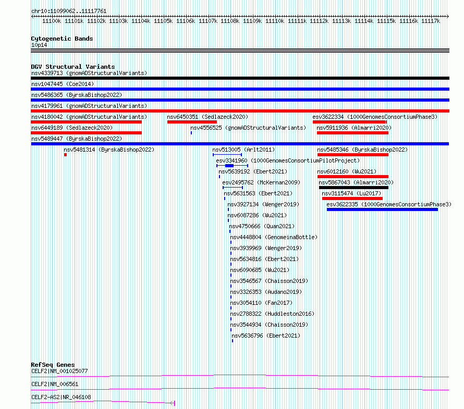Click the black bar under nsv5867043
The width and height of the screenshot is (464, 409).
point(353,188)
